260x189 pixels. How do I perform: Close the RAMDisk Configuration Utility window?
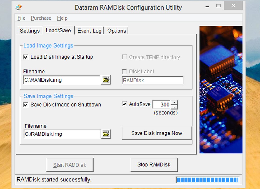point(233,6)
